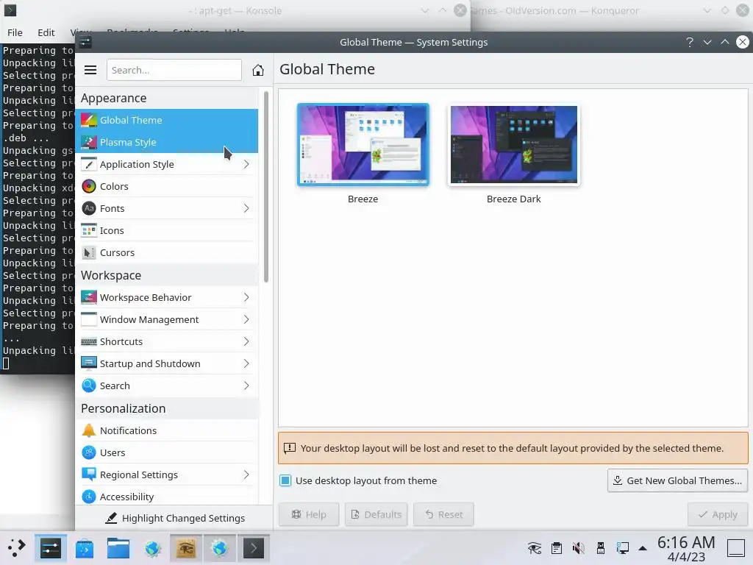Open the File menu in Konsole
The image size is (753, 565).
(15, 32)
